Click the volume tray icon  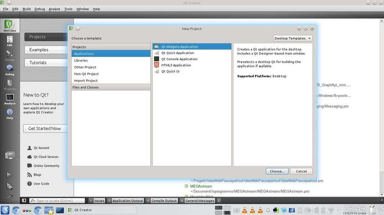click(315, 210)
